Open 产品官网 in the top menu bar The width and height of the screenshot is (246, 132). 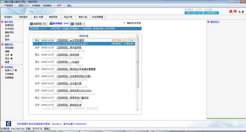pyautogui.click(x=9, y=6)
